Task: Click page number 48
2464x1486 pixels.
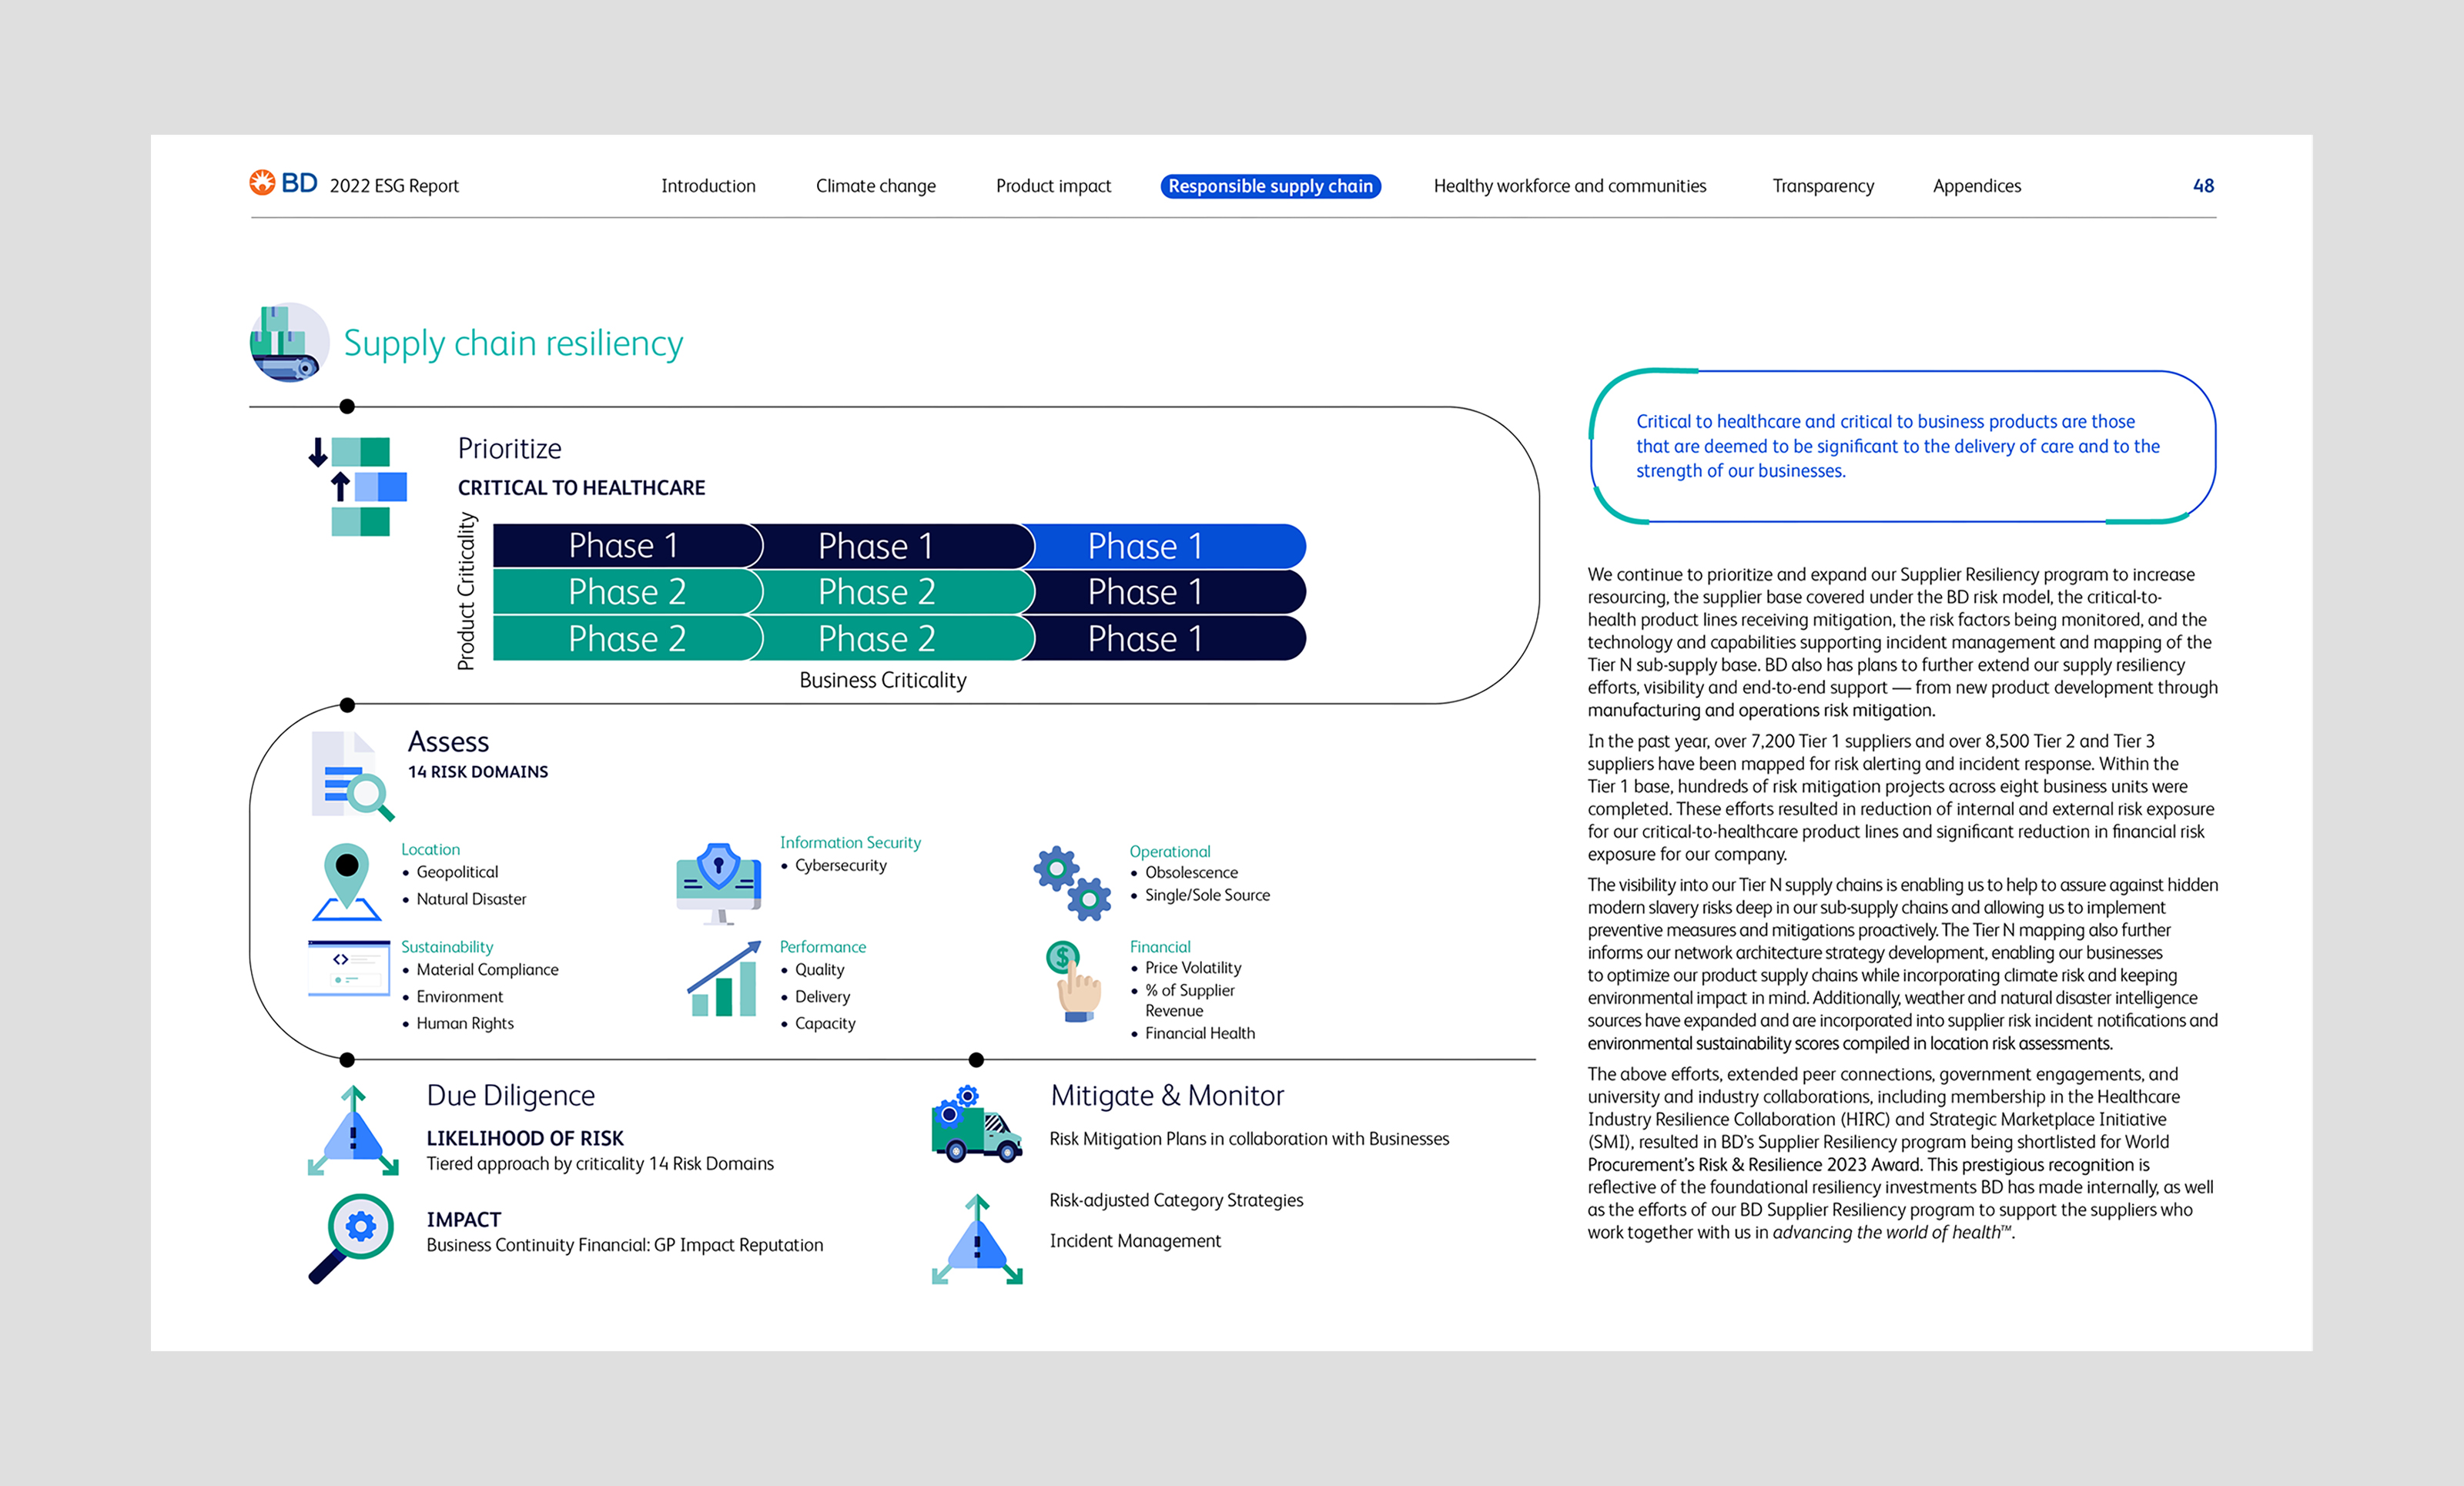Action: coord(2203,186)
